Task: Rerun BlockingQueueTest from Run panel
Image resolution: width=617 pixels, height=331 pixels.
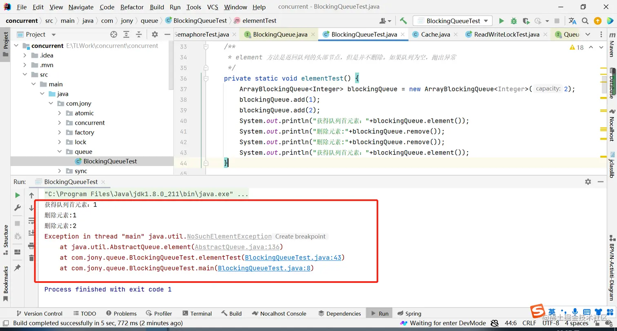Action: [18, 195]
